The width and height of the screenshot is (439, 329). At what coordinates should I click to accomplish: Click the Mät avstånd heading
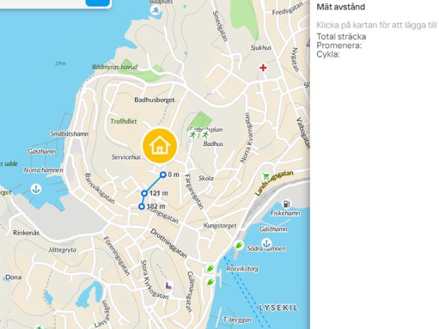341,7
